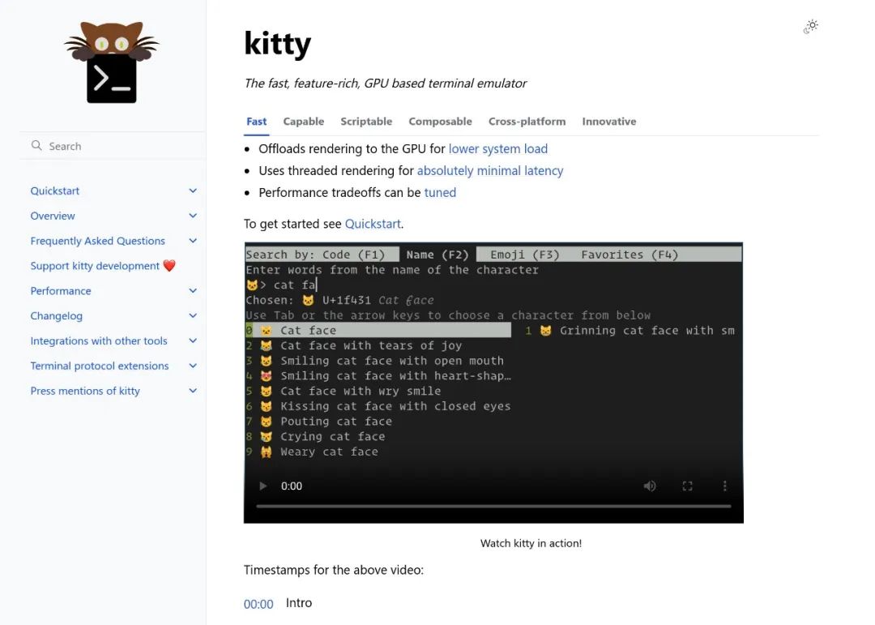Viewport: 875px width, 625px height.
Task: Follow the lower system load link
Action: (497, 148)
